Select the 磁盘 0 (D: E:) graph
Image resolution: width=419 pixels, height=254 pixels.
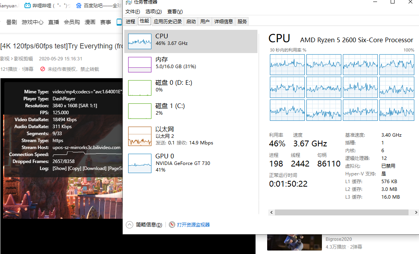(140, 88)
